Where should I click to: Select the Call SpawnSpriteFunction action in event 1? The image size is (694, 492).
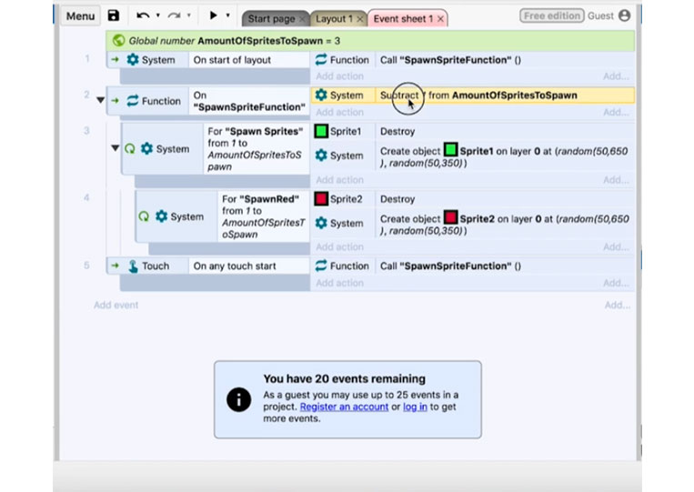[505, 60]
